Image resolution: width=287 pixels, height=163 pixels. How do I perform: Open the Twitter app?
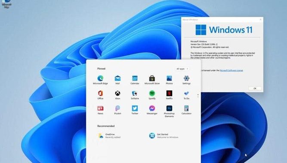135,110
